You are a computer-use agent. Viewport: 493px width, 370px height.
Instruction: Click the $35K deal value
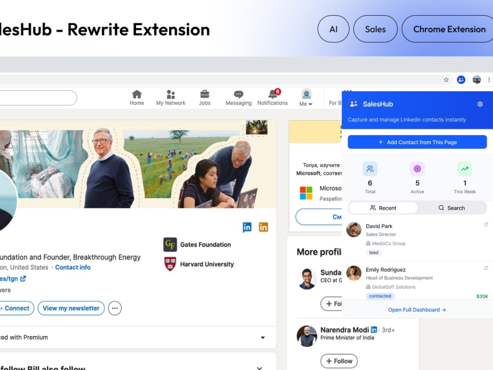(482, 296)
